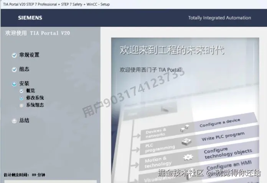Click the checkmark icon beside 组态
The height and width of the screenshot is (183, 267).
pos(14,69)
